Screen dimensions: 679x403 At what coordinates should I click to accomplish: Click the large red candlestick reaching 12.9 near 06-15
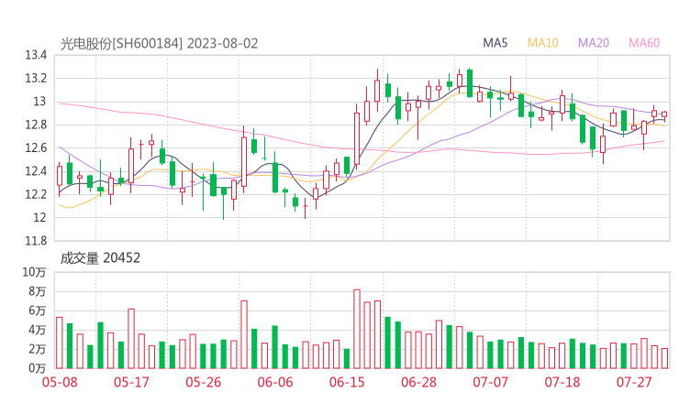357,138
